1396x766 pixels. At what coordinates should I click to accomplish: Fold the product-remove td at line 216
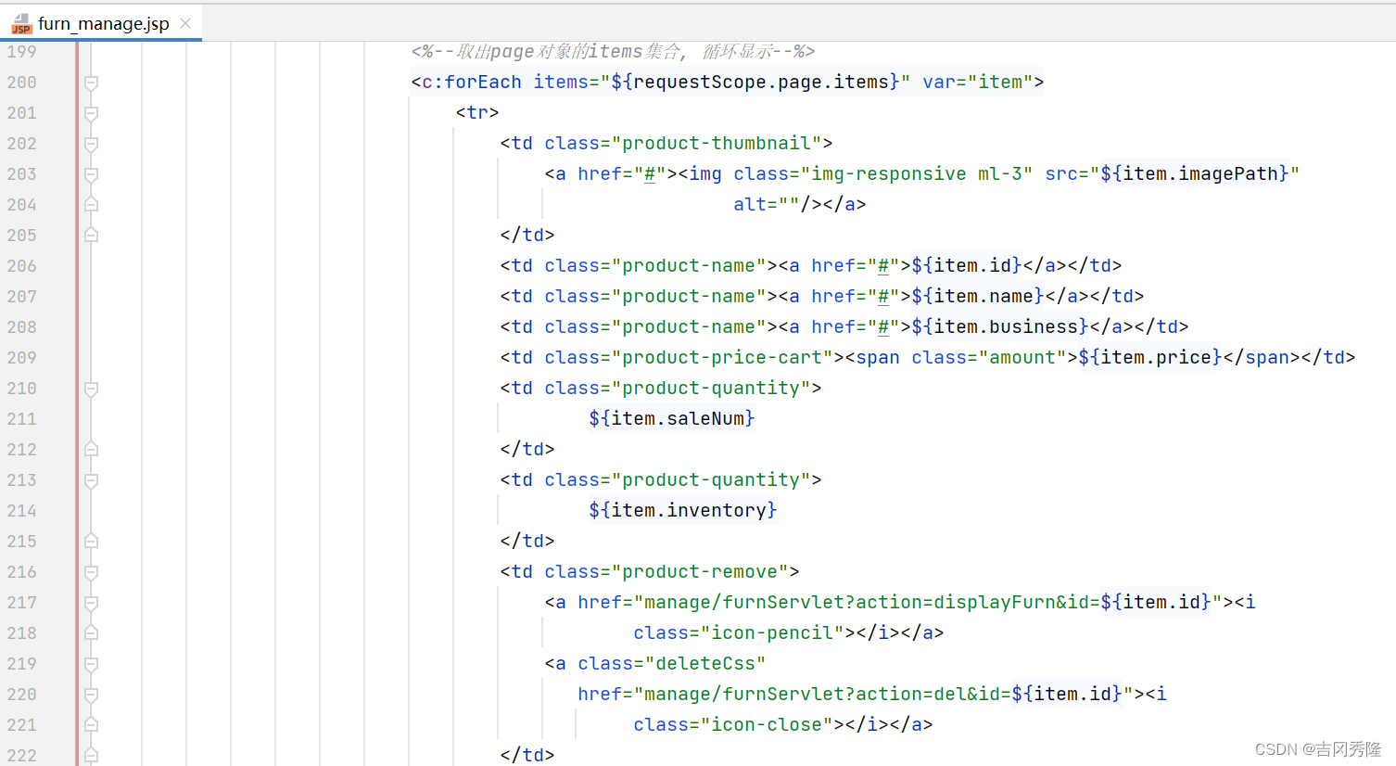[x=91, y=572]
